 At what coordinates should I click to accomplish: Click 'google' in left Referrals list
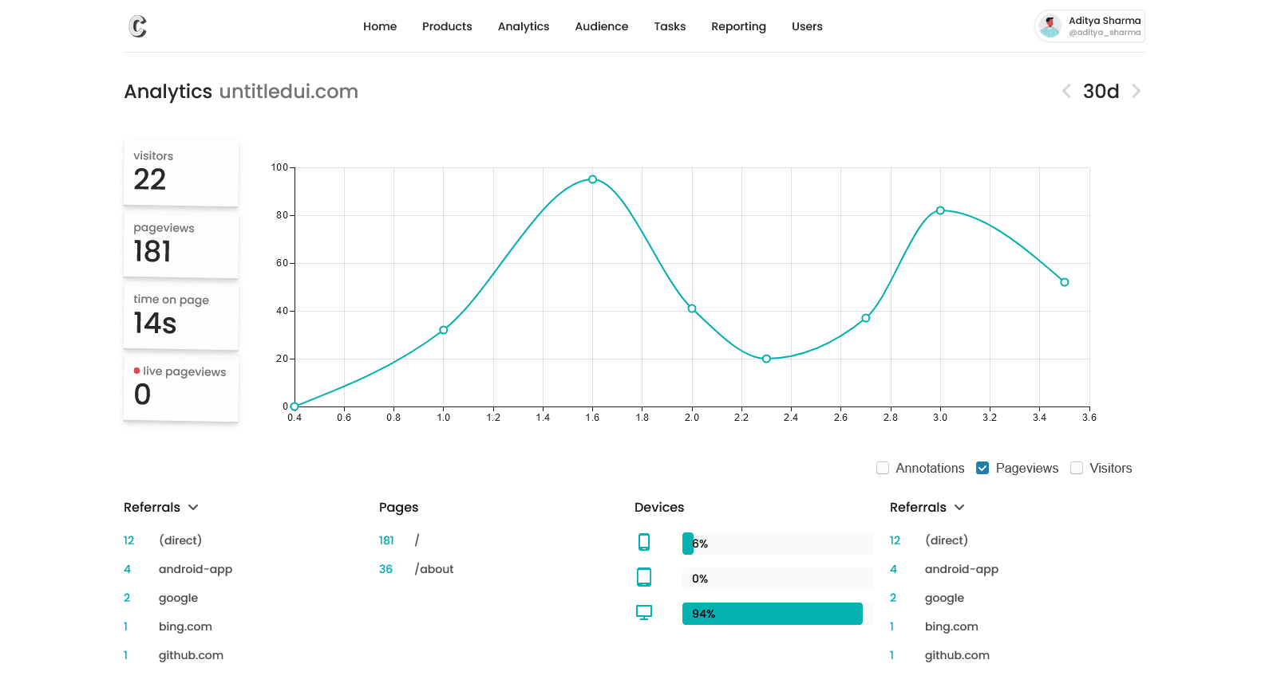178,598
